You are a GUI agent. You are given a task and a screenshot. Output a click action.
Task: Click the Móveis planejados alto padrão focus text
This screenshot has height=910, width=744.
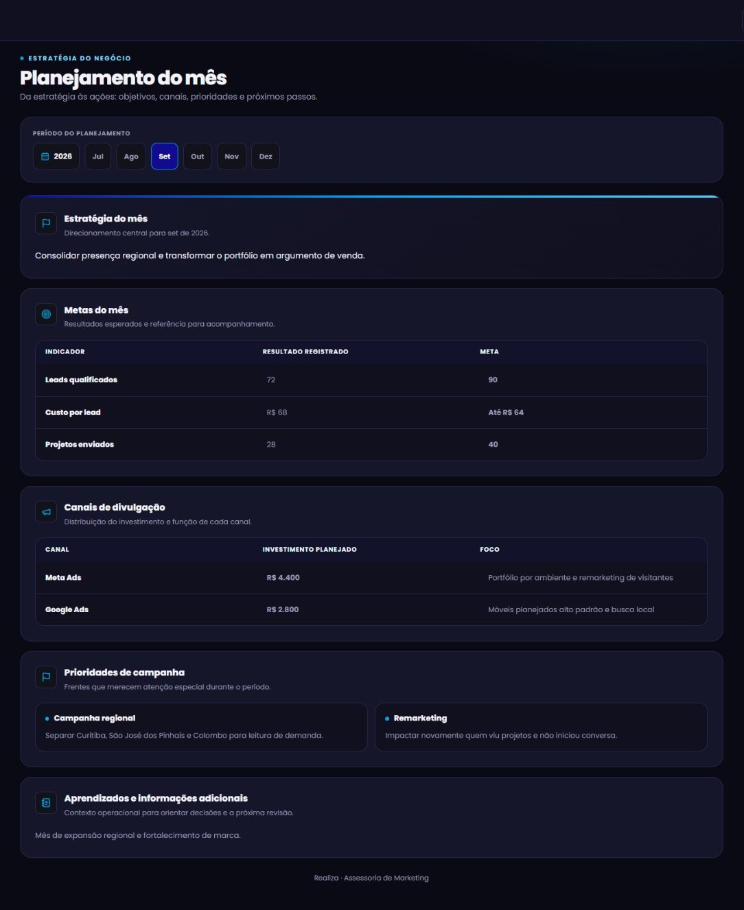[571, 609]
